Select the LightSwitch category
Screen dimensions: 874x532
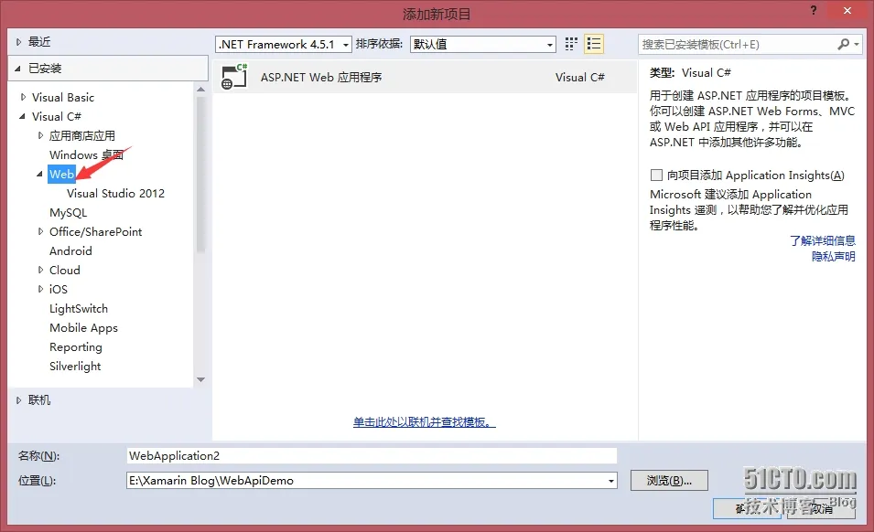[x=79, y=308]
